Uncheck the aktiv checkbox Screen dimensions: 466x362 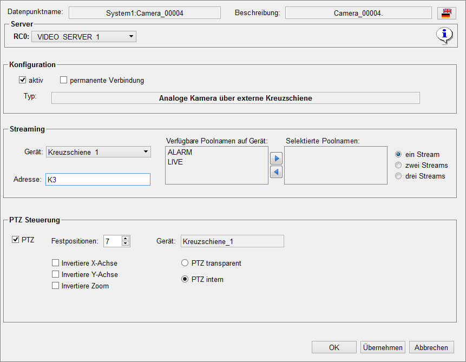point(23,80)
